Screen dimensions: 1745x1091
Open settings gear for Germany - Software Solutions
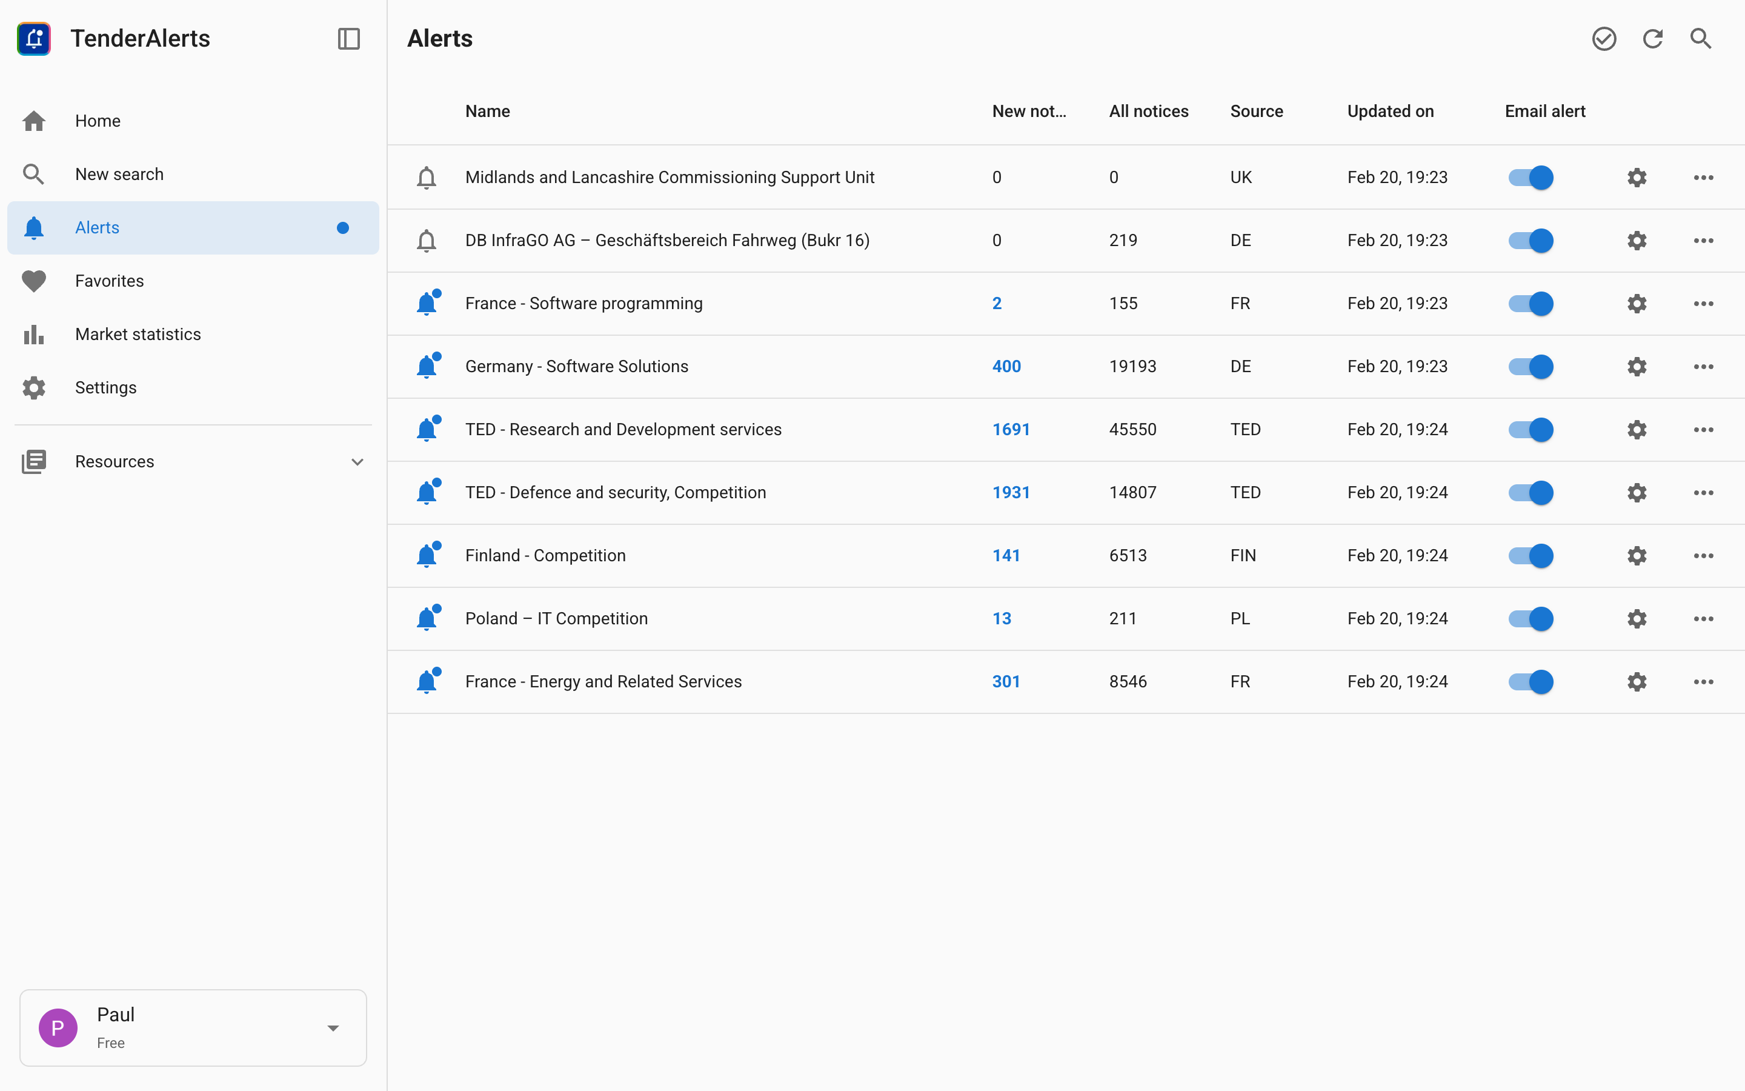(1636, 366)
